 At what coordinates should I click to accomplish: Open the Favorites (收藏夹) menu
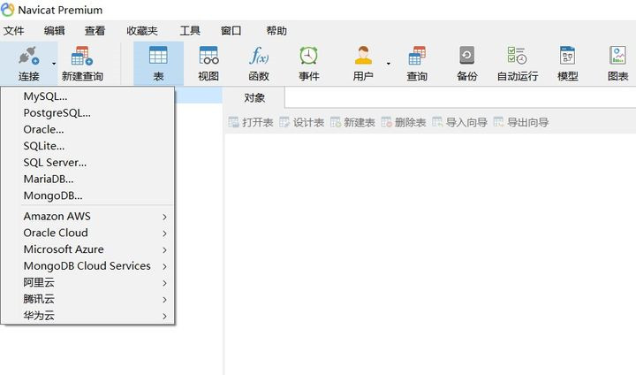click(x=142, y=31)
